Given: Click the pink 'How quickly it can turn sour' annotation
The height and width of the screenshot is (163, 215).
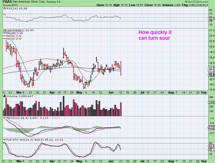Looking at the screenshot, I should coord(155,35).
